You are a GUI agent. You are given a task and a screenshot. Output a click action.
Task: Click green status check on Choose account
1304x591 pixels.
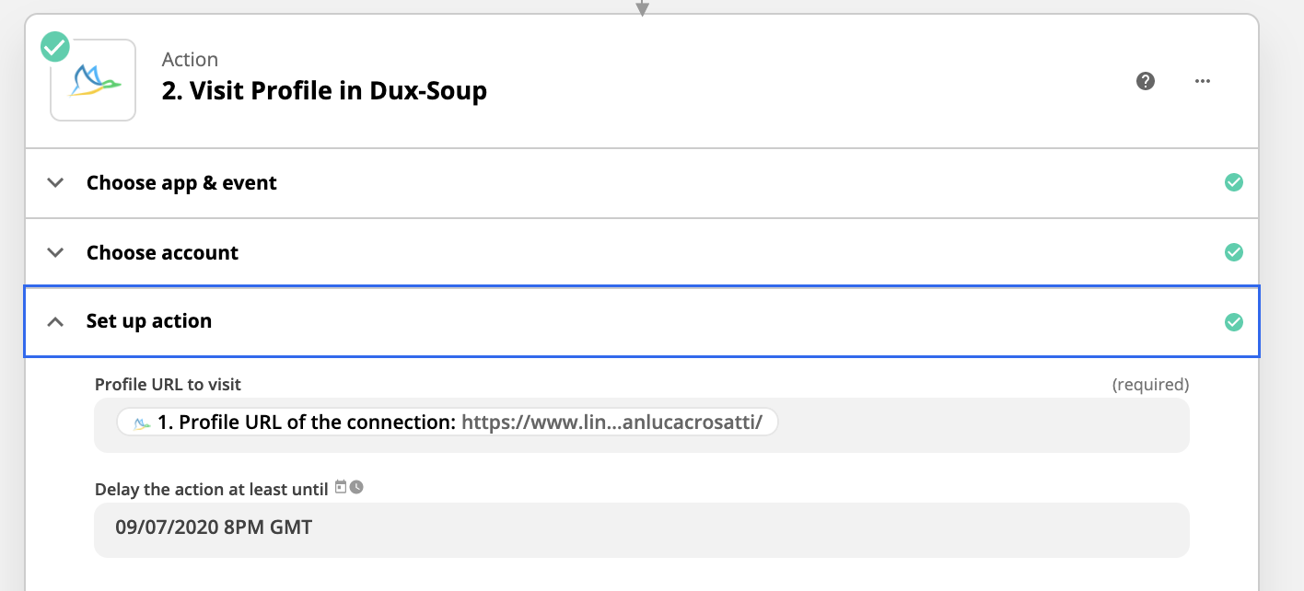tap(1234, 252)
